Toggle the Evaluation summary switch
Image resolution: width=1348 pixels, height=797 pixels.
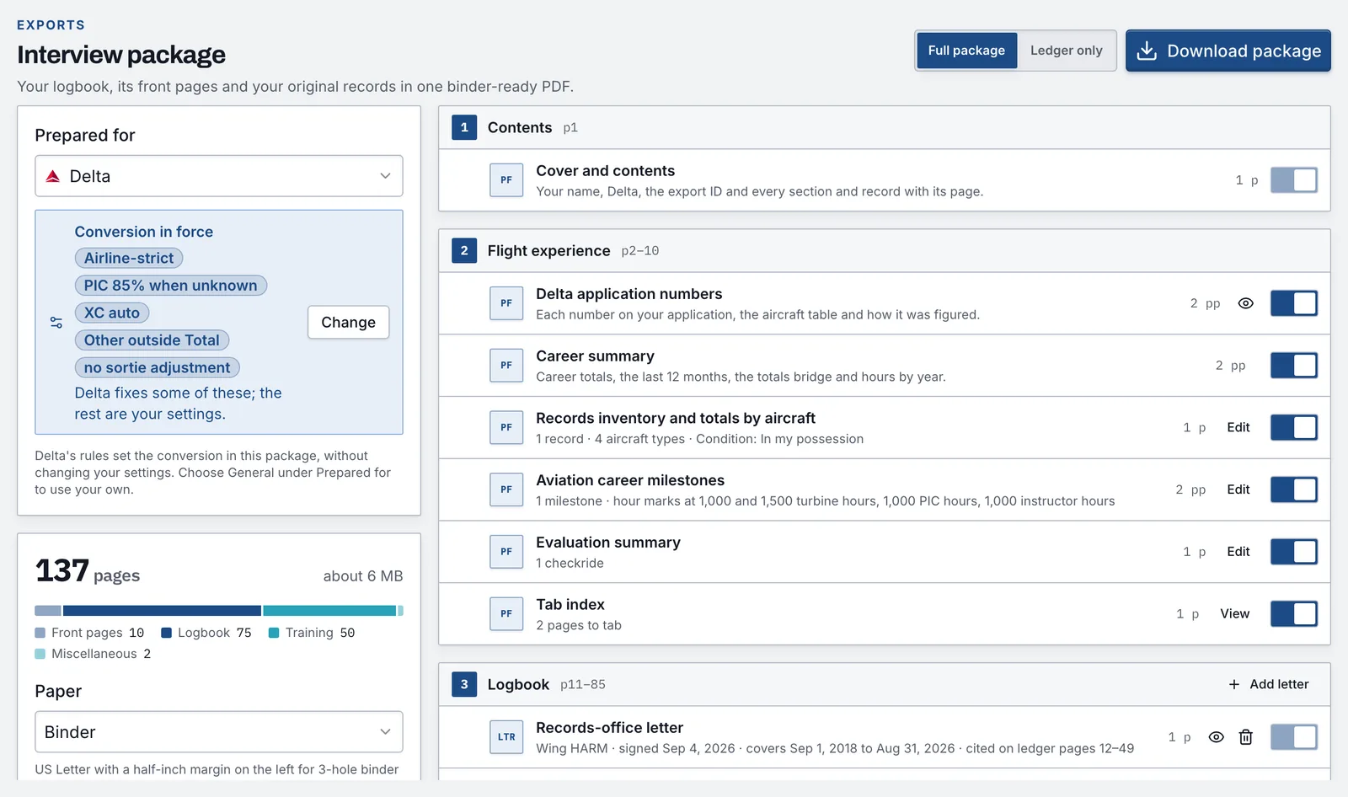coord(1294,551)
